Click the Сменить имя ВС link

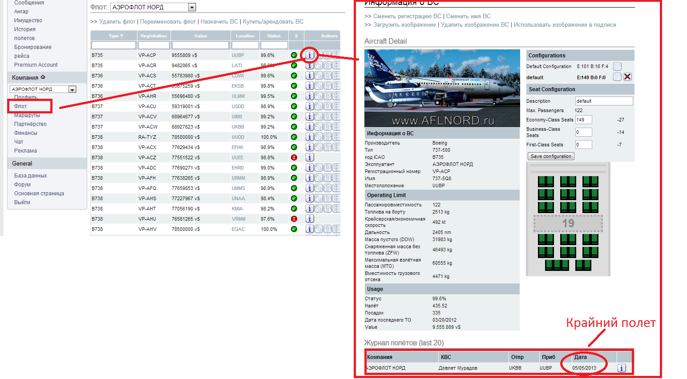(x=469, y=16)
